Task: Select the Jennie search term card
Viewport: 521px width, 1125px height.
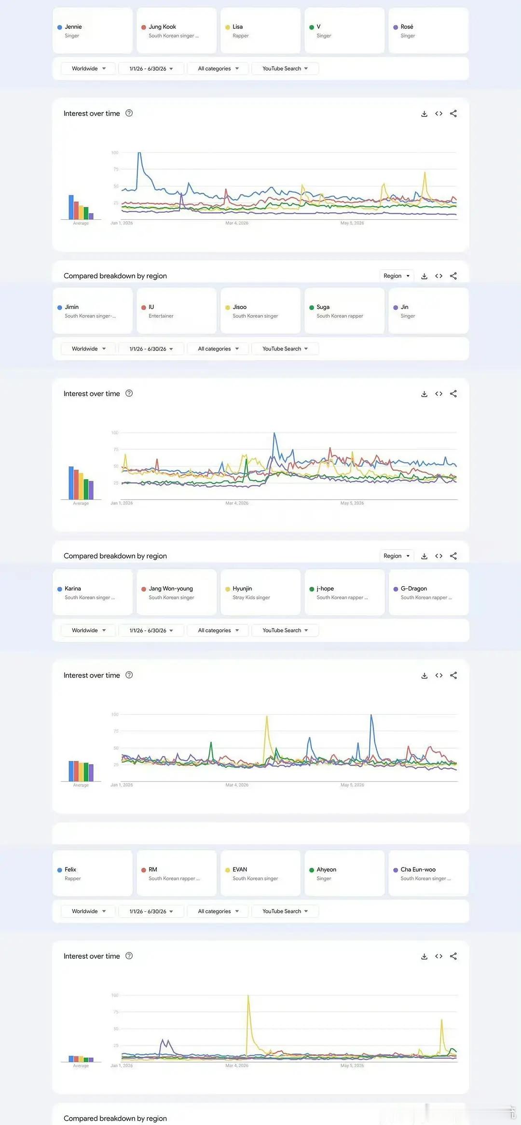Action: [92, 30]
